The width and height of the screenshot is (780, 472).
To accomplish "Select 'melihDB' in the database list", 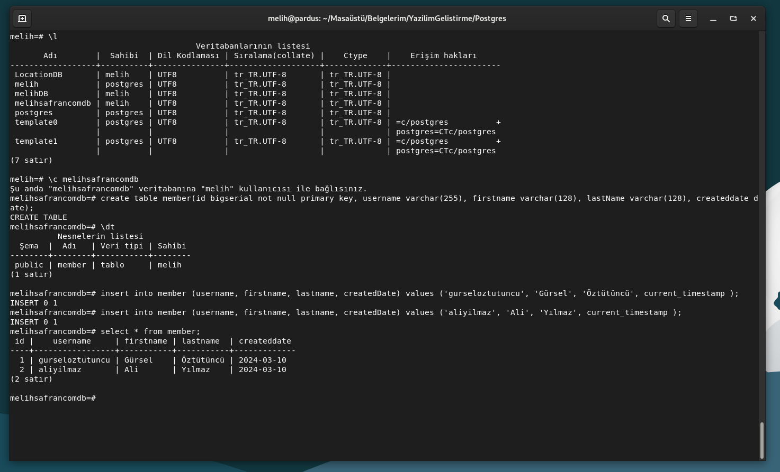I will click(x=31, y=94).
